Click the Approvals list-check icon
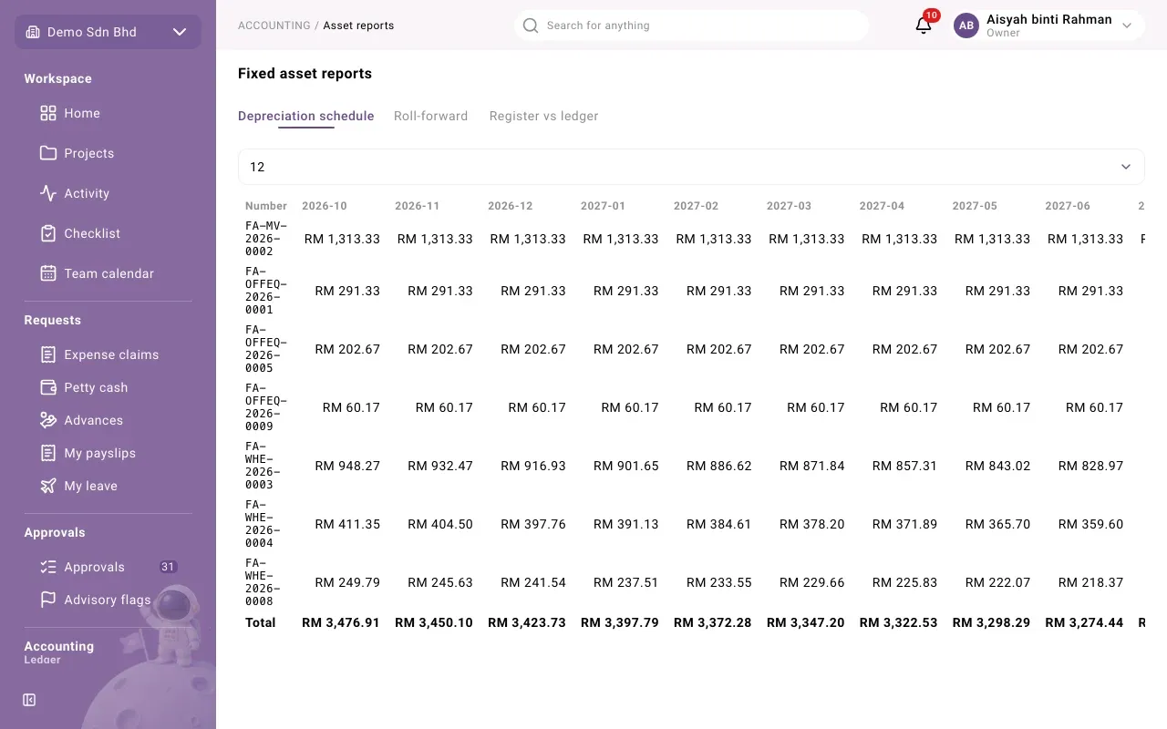The image size is (1167, 729). pyautogui.click(x=48, y=567)
